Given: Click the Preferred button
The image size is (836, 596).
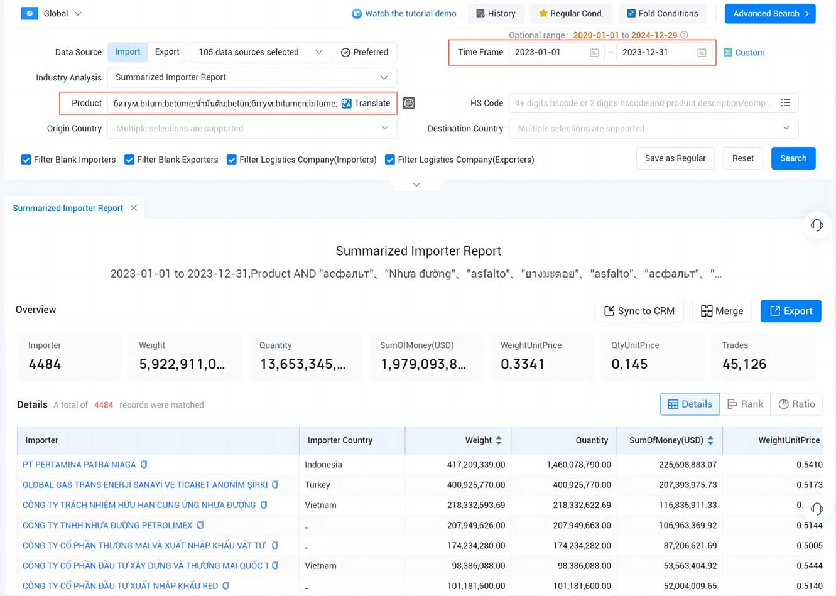Looking at the screenshot, I should [x=365, y=52].
